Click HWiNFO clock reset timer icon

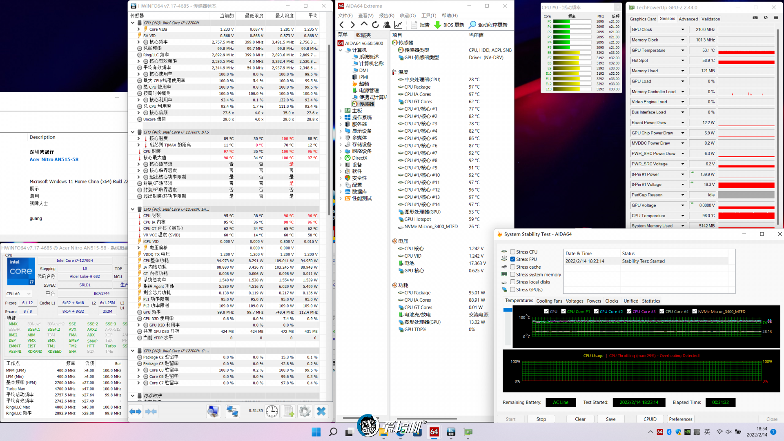point(272,411)
